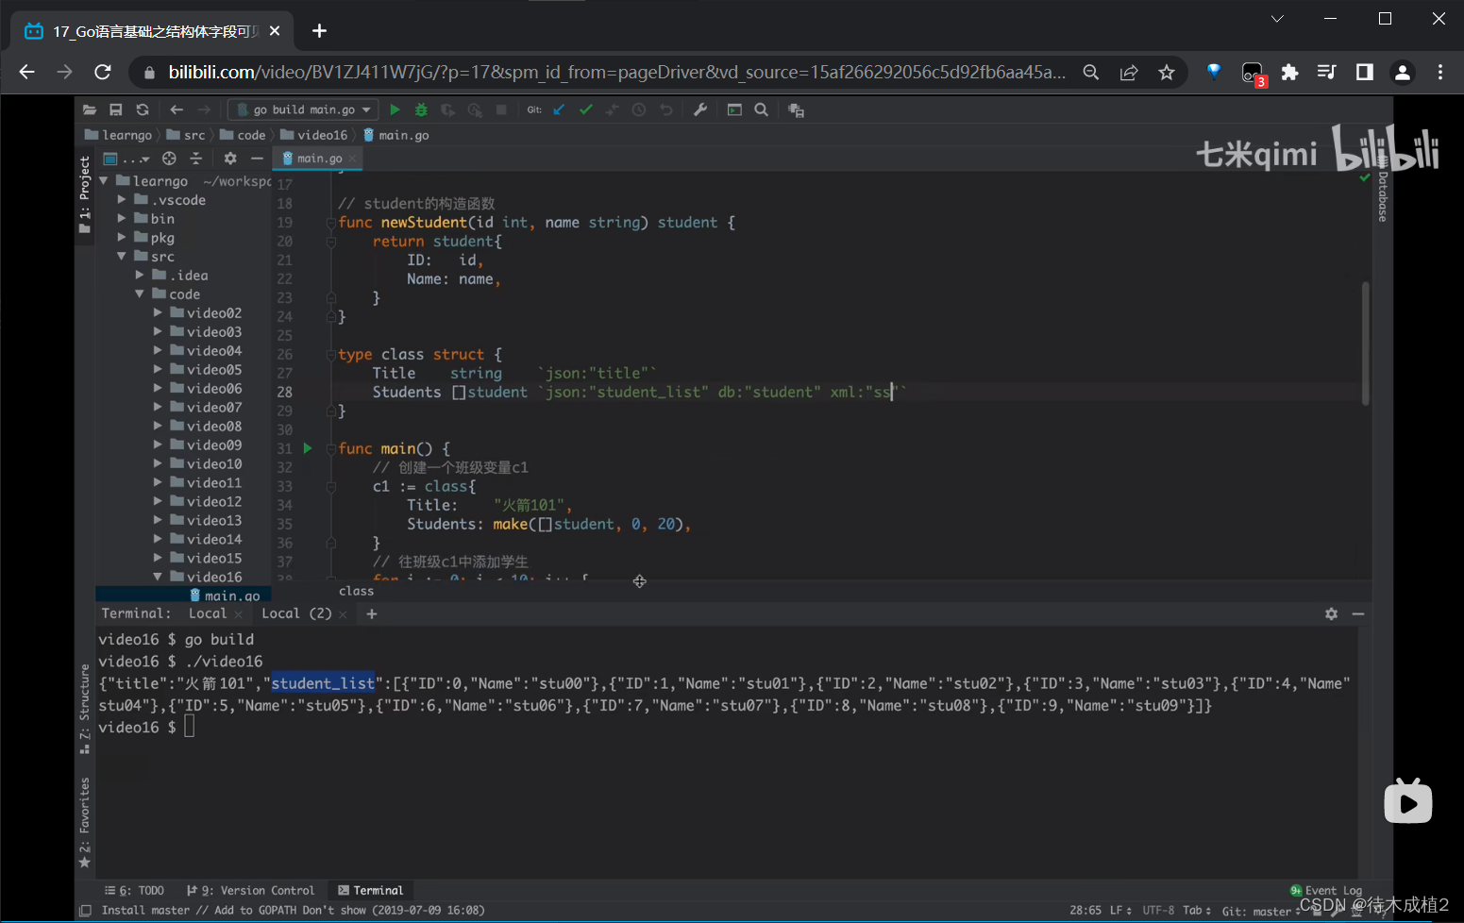Collapse the video16 folder
The image size is (1464, 923).
click(158, 577)
